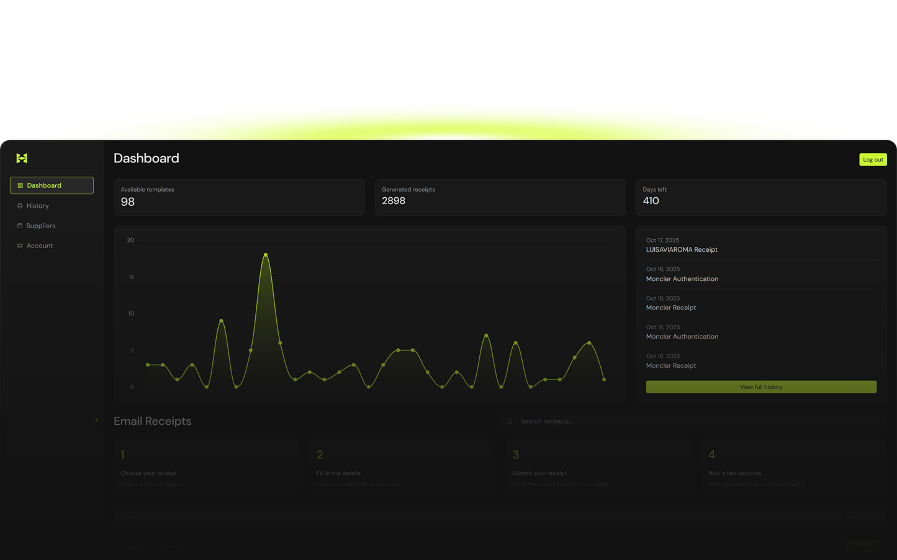Click the View full history button
897x560 pixels.
point(761,387)
